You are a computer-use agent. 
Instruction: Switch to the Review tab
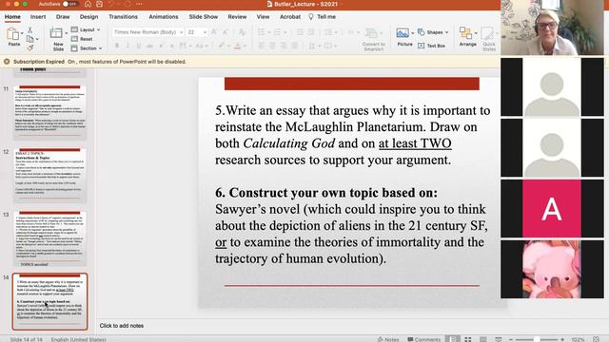pyautogui.click(x=237, y=17)
